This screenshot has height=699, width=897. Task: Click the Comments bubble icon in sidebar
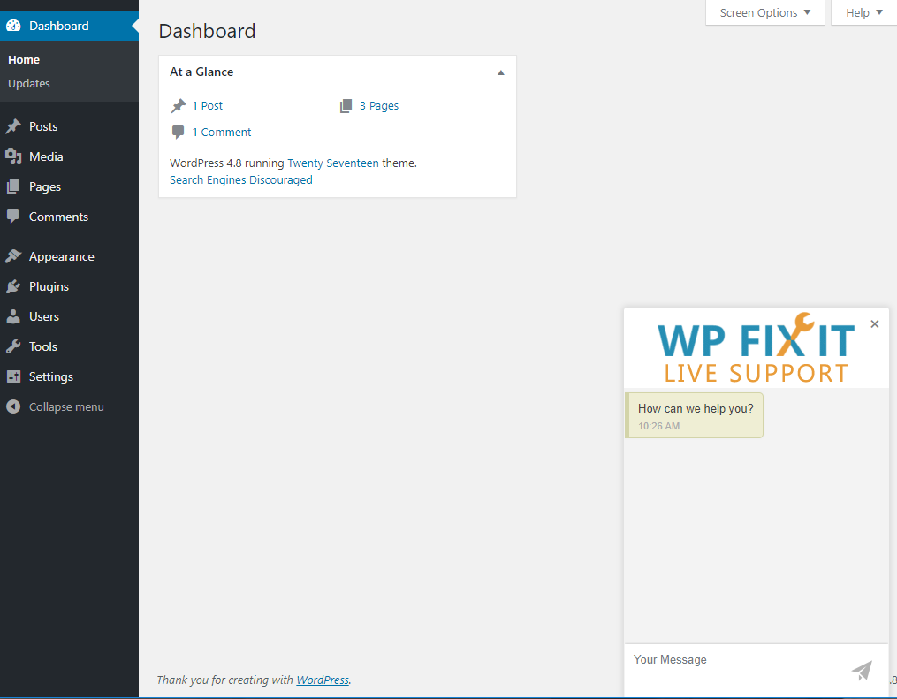(x=13, y=217)
